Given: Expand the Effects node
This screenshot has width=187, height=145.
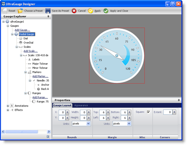Looking at the screenshot, I should 8,110.
